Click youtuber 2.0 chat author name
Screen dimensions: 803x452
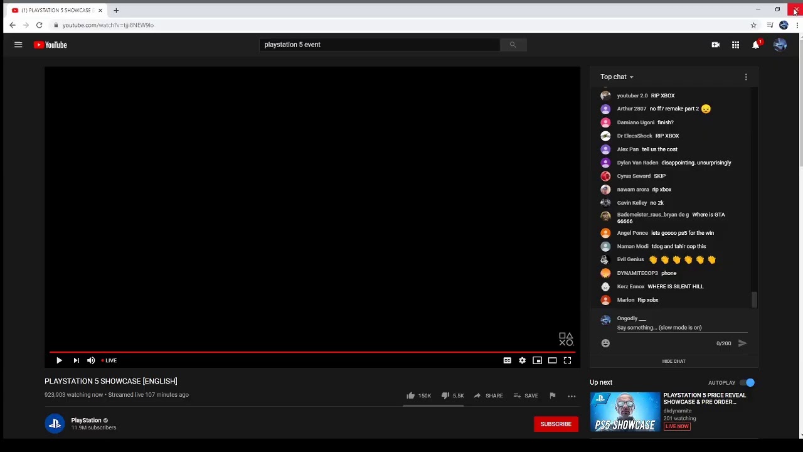point(632,95)
